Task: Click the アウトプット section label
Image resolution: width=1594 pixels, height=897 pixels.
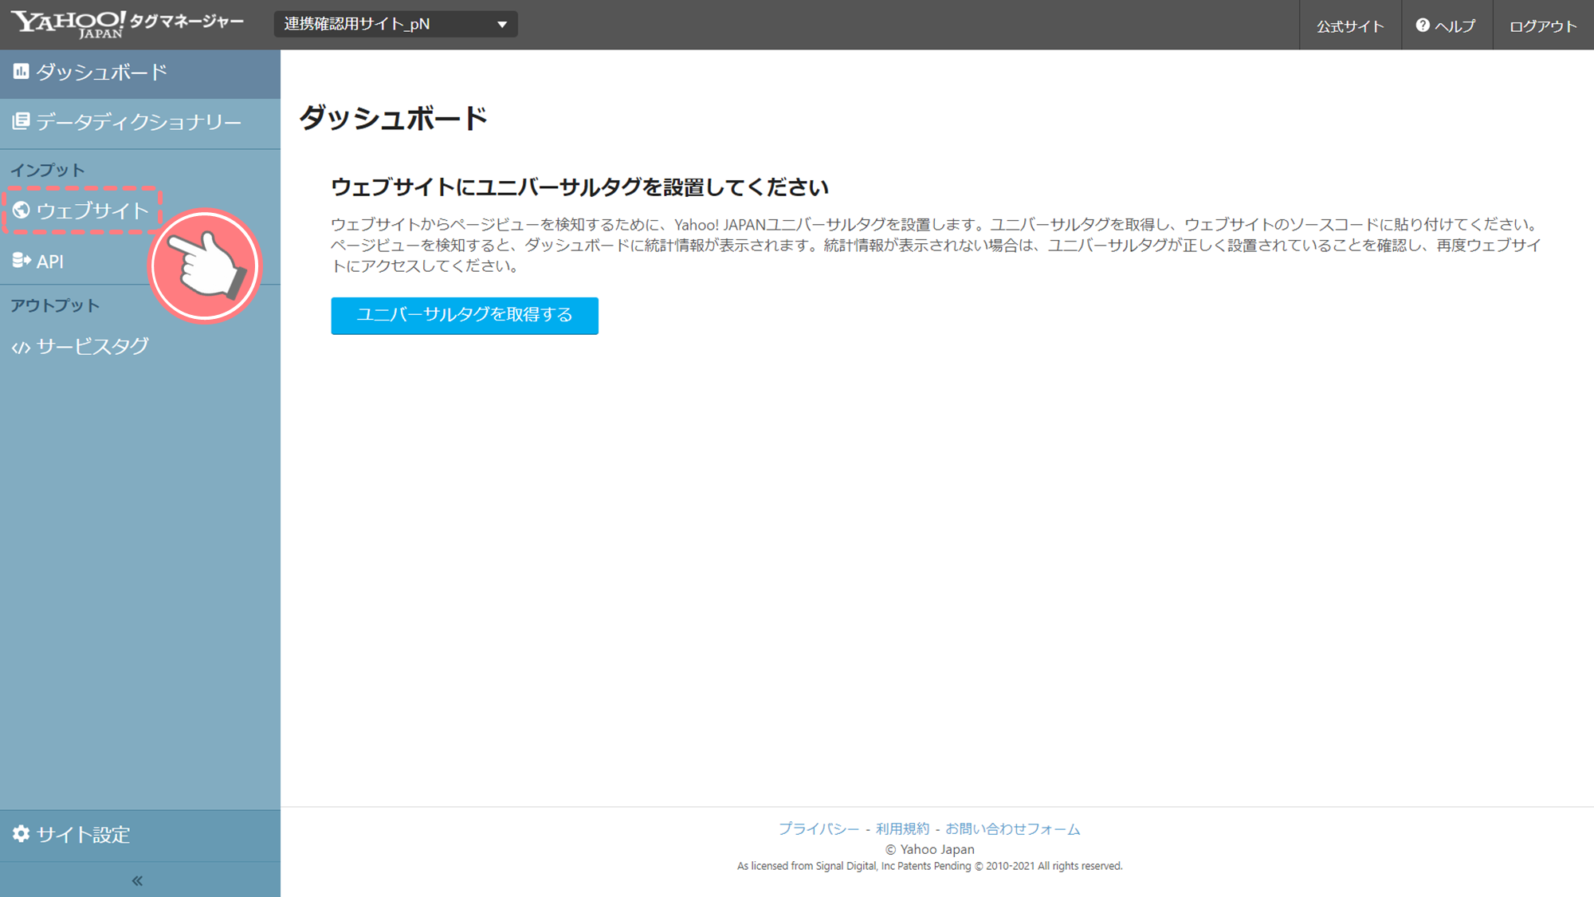Action: click(x=55, y=305)
